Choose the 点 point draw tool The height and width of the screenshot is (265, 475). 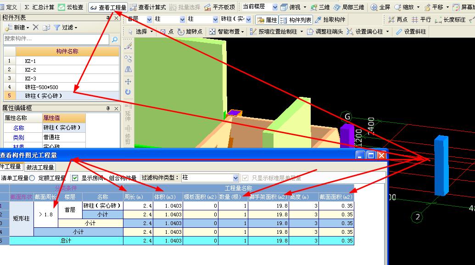pyautogui.click(x=167, y=32)
